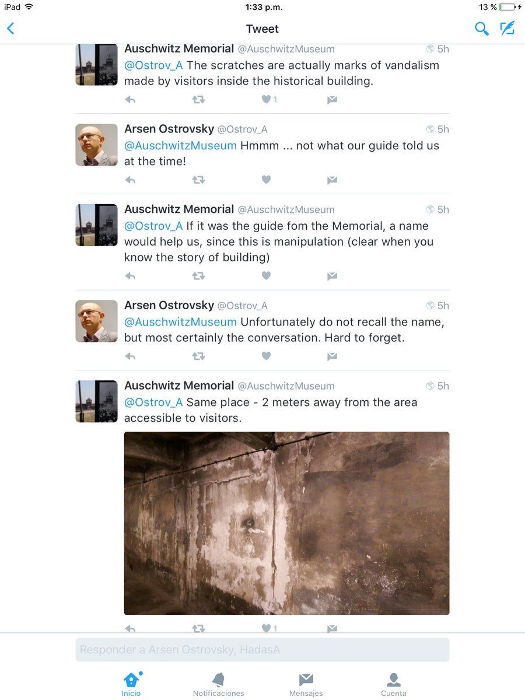Like the tweet about guide from the Memorial
Viewport: 525px width, 700px height.
point(266,275)
